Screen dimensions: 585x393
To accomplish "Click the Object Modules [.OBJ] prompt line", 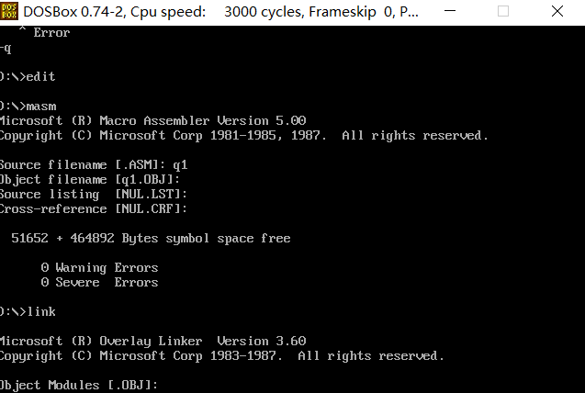I will click(80, 385).
